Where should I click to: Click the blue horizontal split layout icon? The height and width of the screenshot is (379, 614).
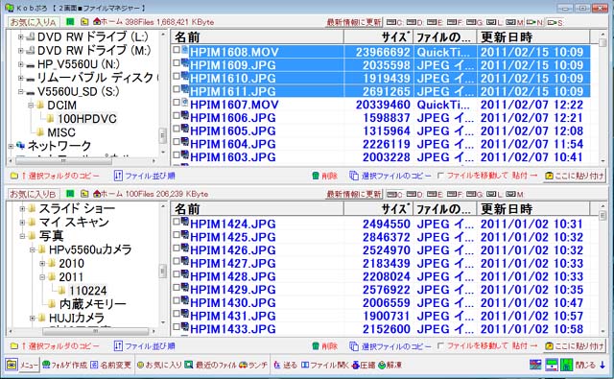[x=552, y=365]
